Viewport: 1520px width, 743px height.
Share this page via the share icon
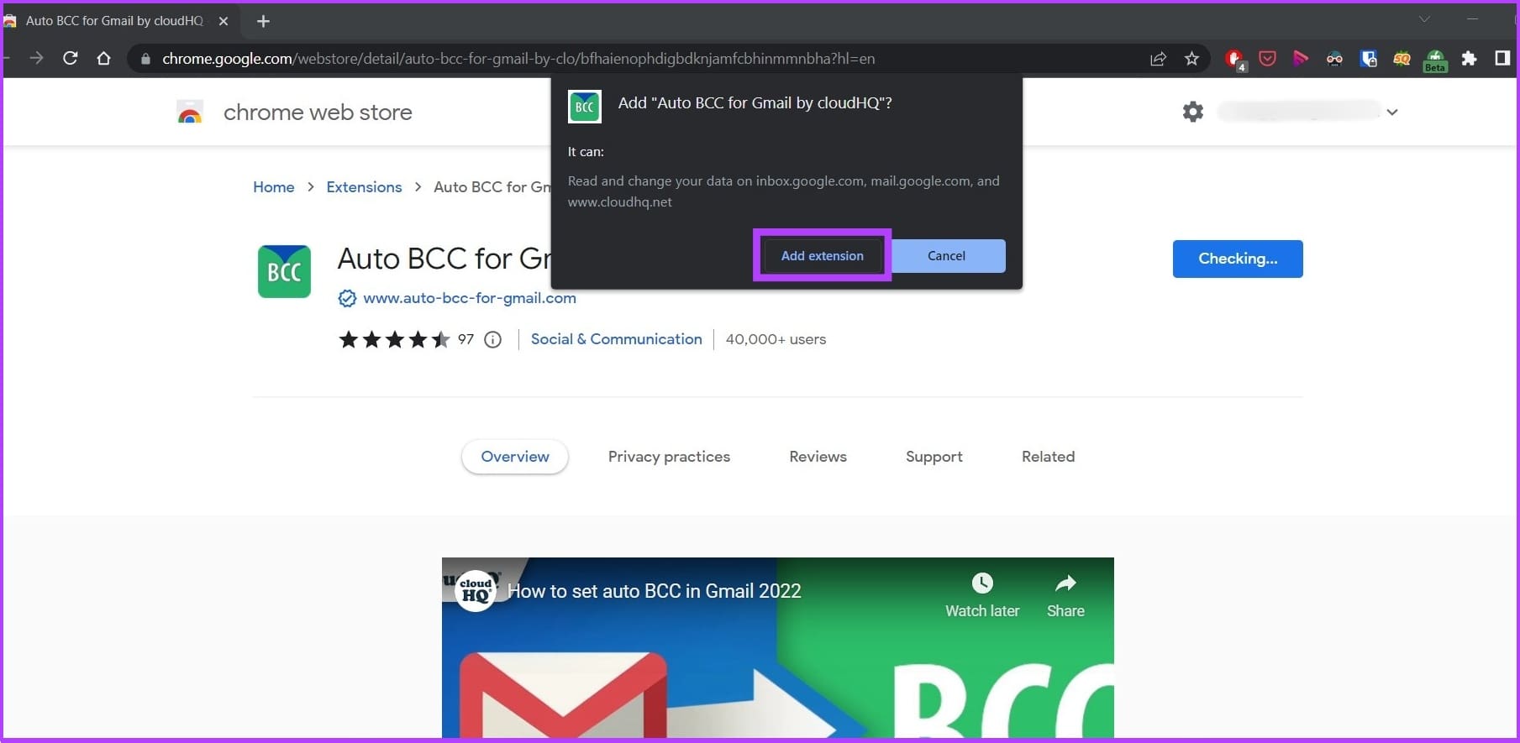click(1158, 58)
